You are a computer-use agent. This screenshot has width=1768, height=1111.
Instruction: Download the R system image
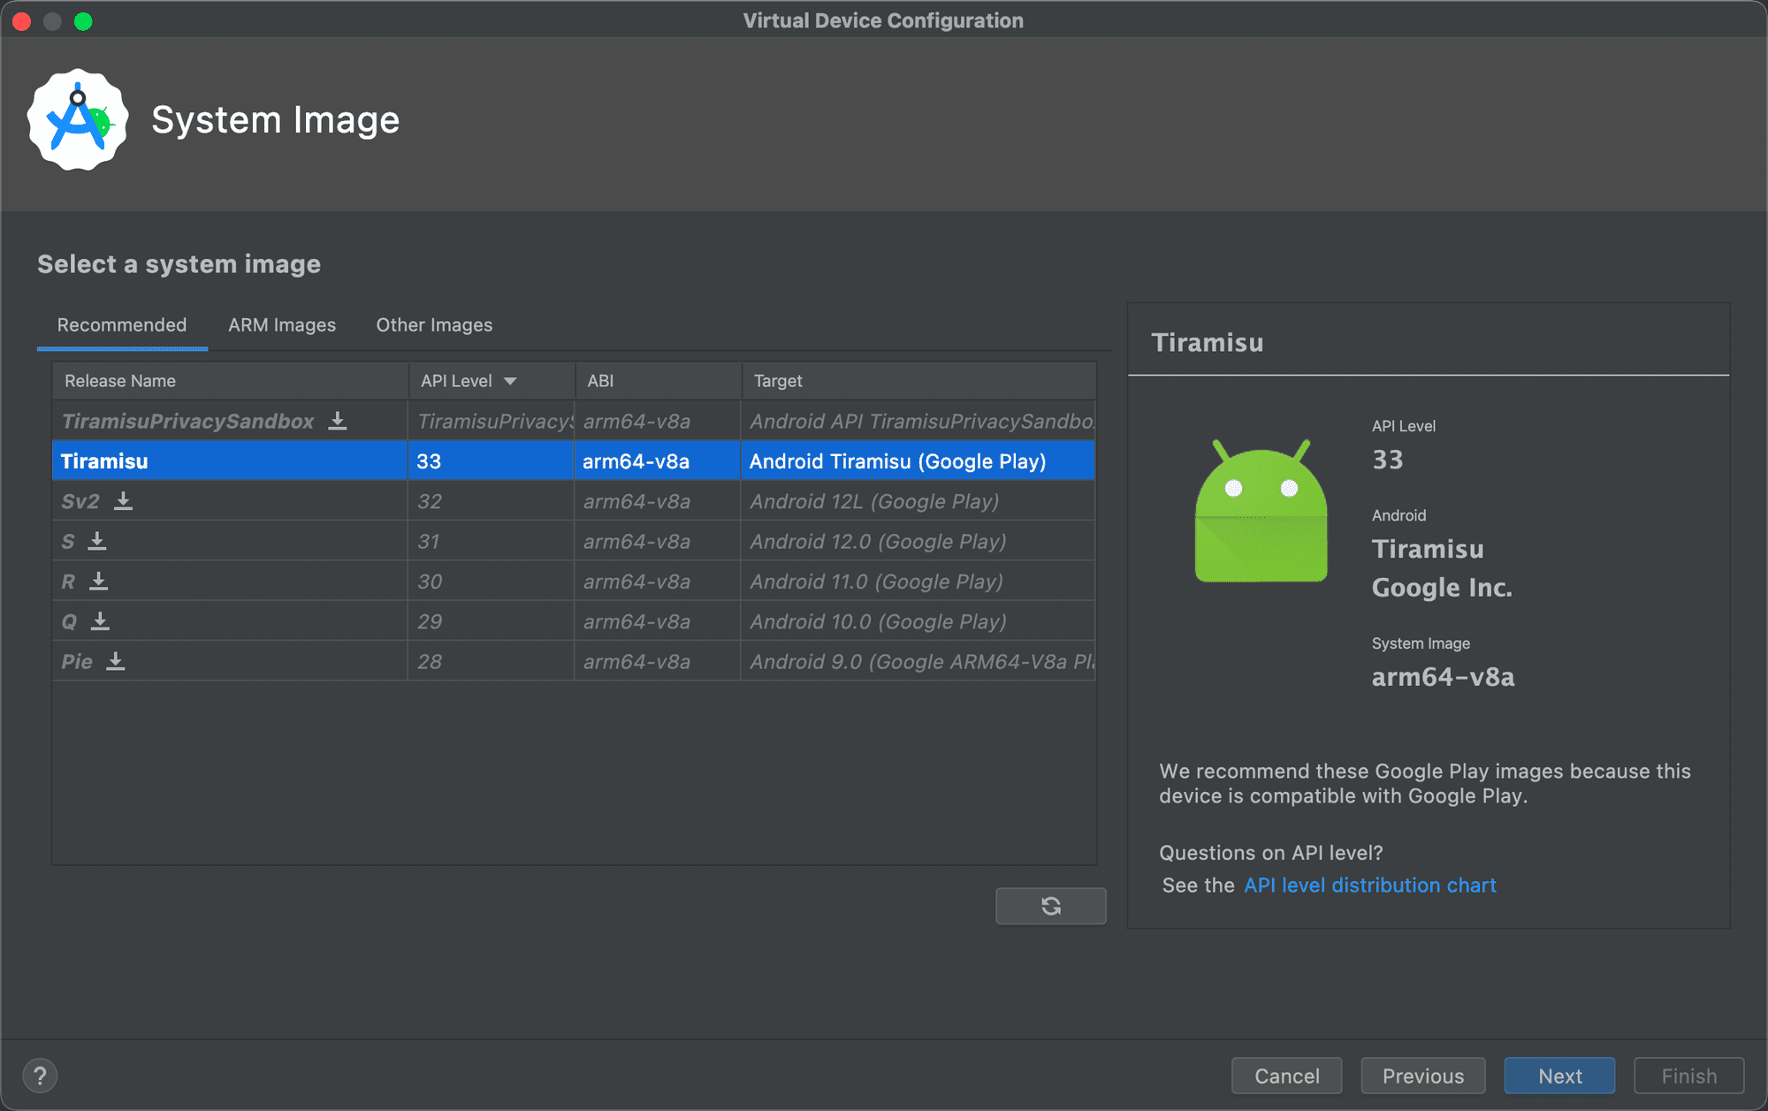pyautogui.click(x=99, y=581)
